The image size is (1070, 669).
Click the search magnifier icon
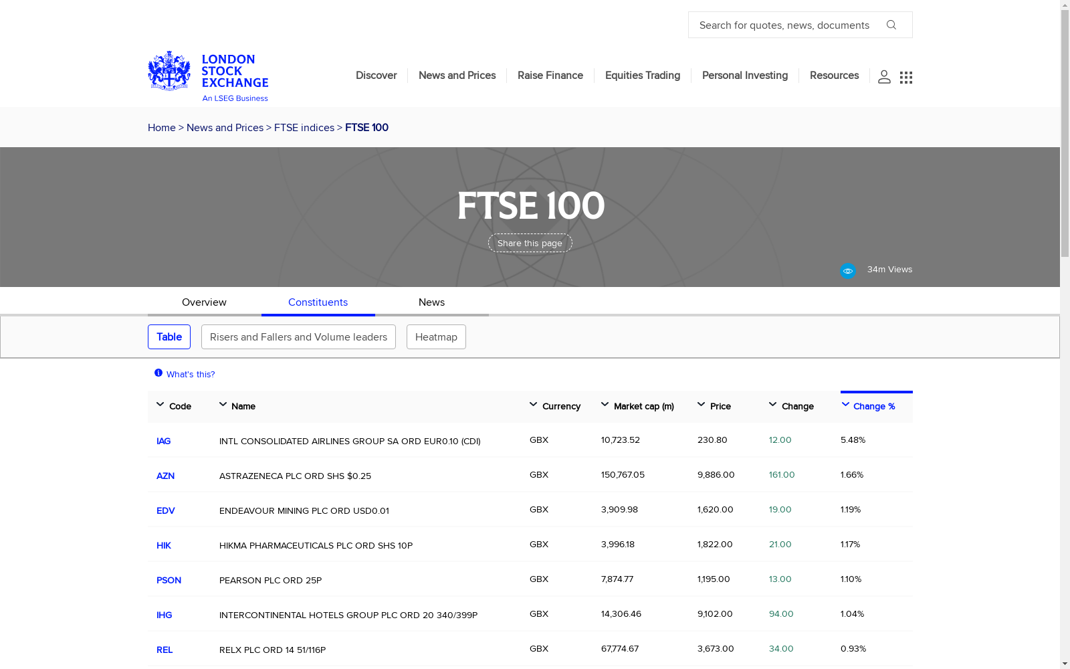(x=891, y=25)
